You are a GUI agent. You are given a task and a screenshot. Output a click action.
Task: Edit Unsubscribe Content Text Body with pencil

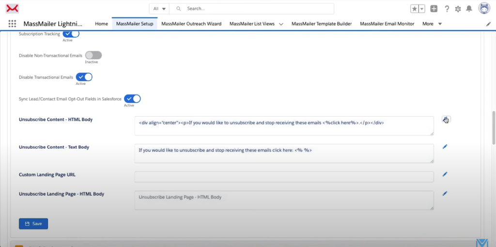[x=445, y=146]
